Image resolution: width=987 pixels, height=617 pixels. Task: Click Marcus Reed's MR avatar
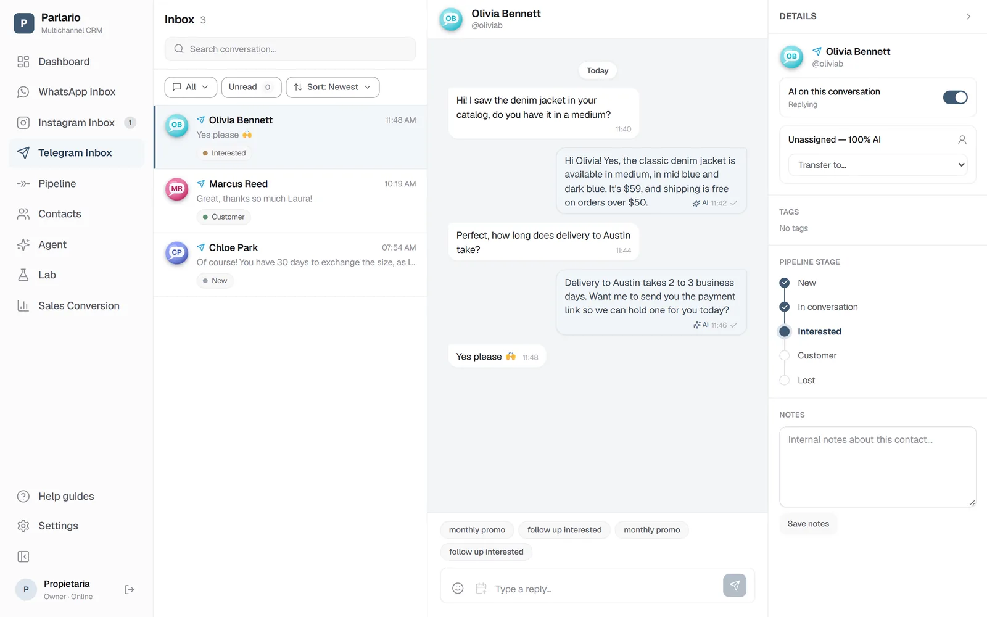177,189
